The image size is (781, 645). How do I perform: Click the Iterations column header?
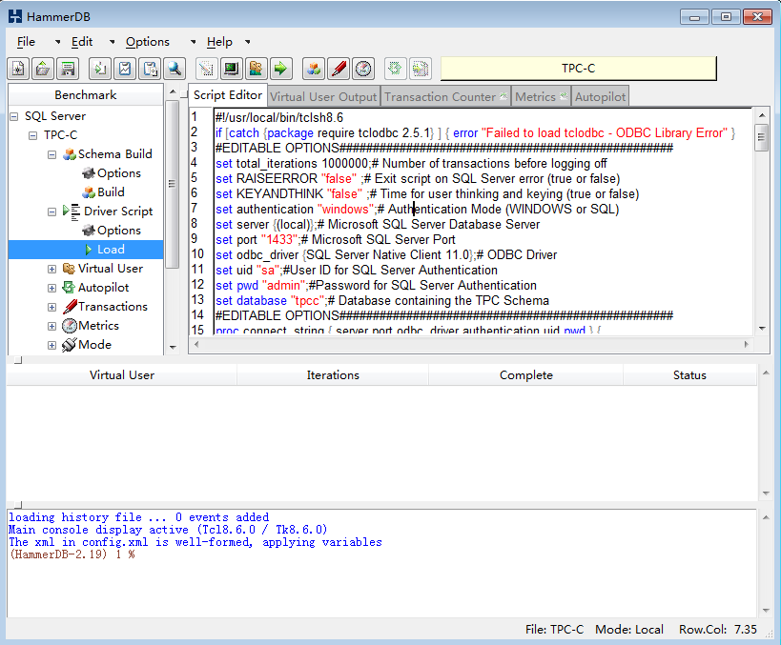pos(333,375)
